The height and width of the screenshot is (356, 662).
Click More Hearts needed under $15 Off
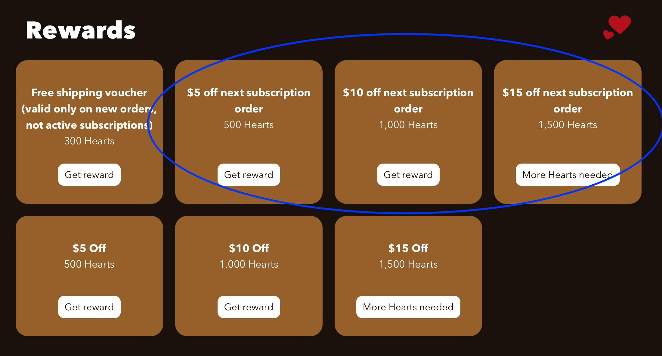(x=408, y=307)
